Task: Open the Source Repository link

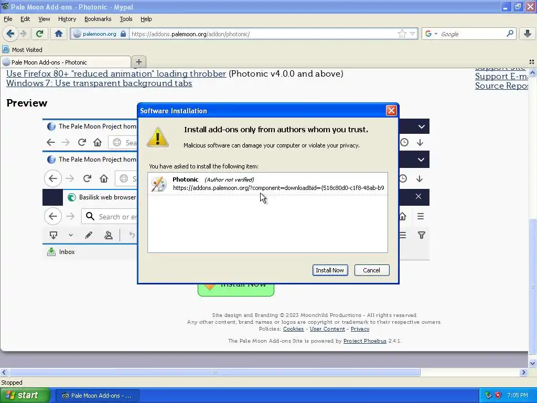Action: (x=501, y=86)
